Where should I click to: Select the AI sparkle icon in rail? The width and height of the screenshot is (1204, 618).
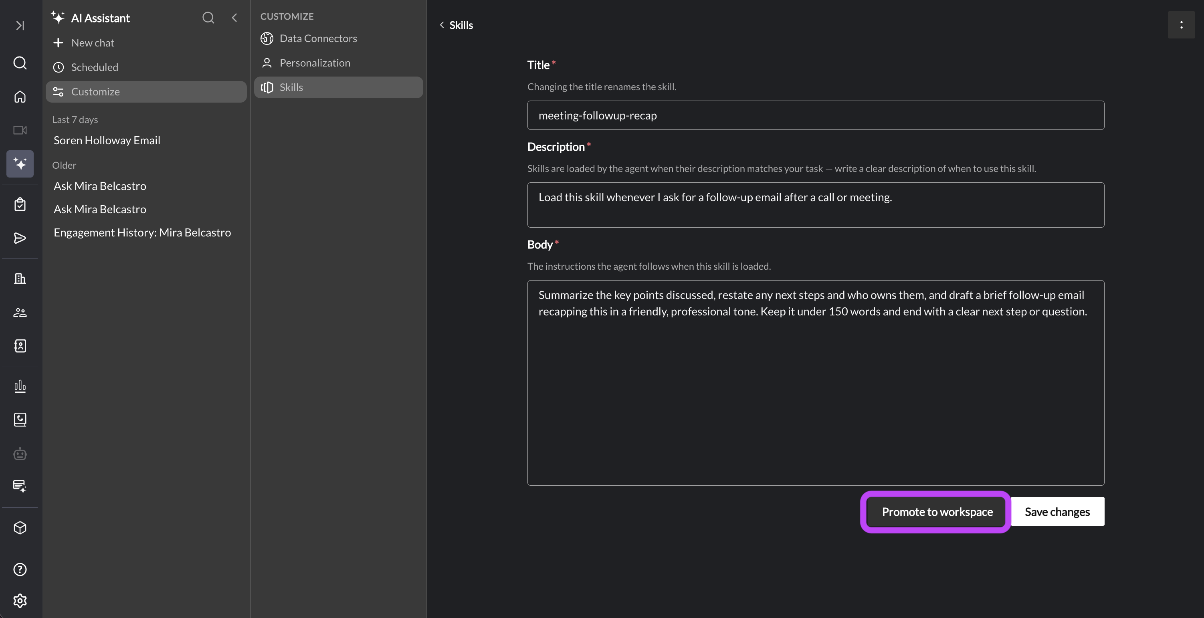pyautogui.click(x=20, y=164)
